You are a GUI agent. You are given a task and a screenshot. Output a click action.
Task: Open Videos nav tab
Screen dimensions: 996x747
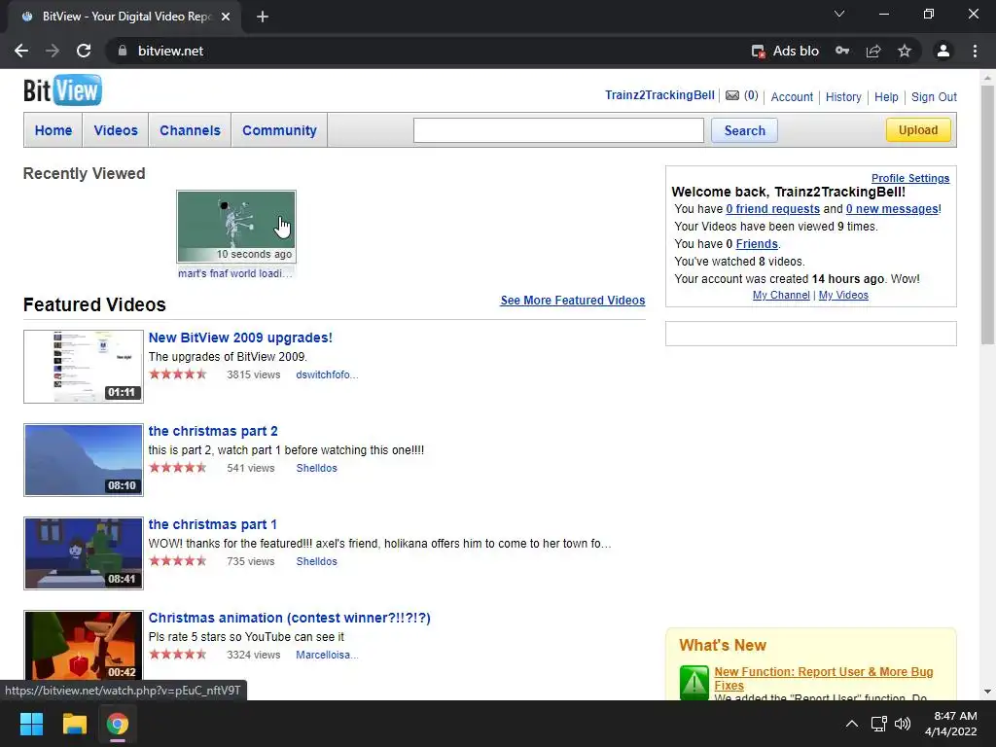pyautogui.click(x=116, y=130)
